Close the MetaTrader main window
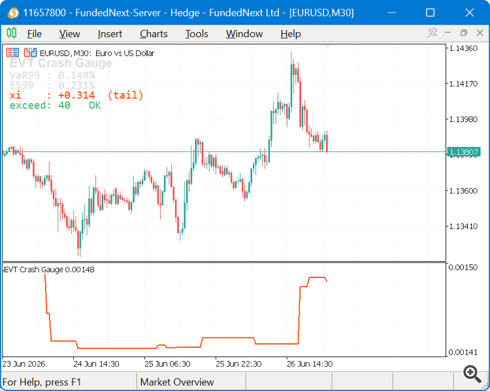The width and height of the screenshot is (490, 391). (469, 13)
